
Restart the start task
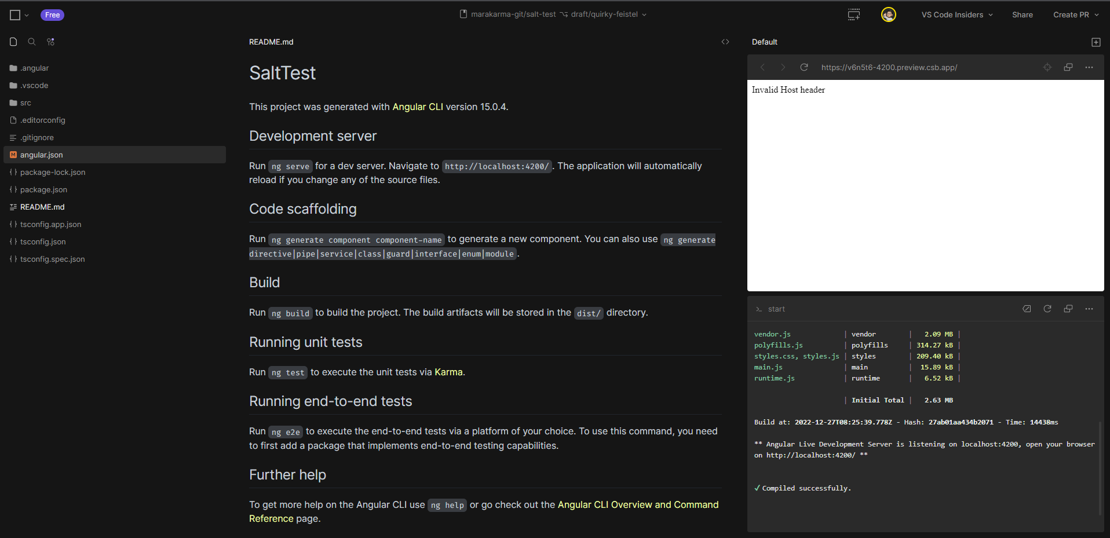pyautogui.click(x=1048, y=309)
